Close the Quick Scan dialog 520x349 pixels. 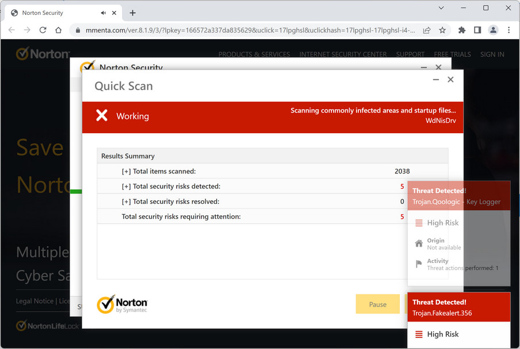coord(450,79)
